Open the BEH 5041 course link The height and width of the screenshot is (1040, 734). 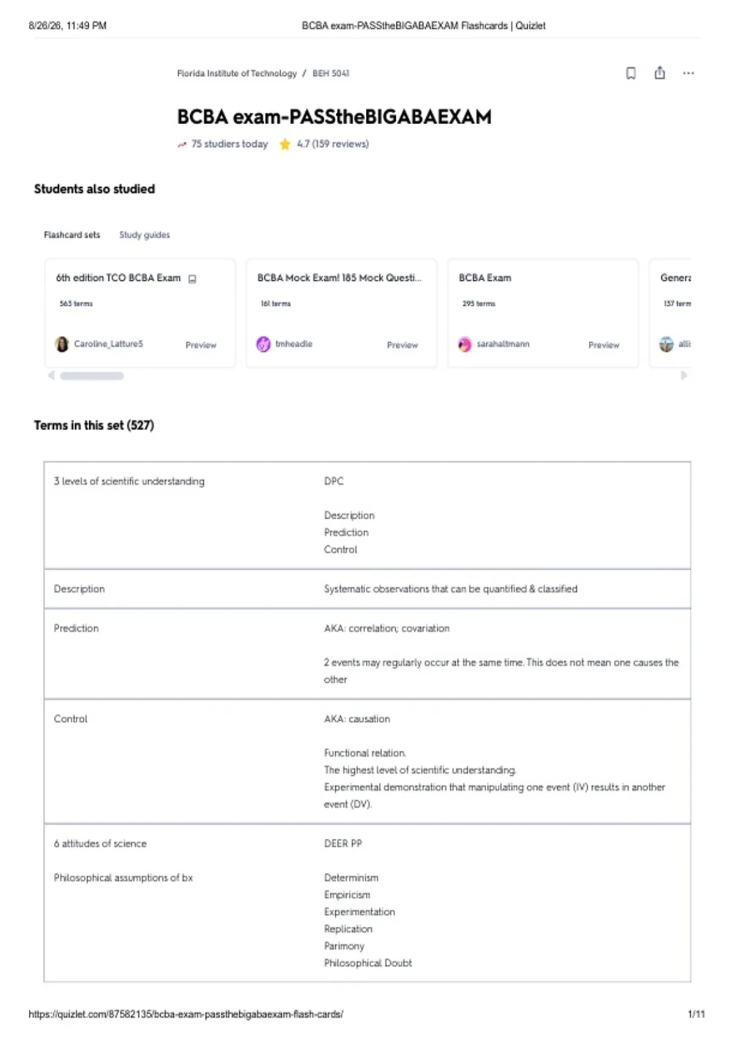coord(331,73)
